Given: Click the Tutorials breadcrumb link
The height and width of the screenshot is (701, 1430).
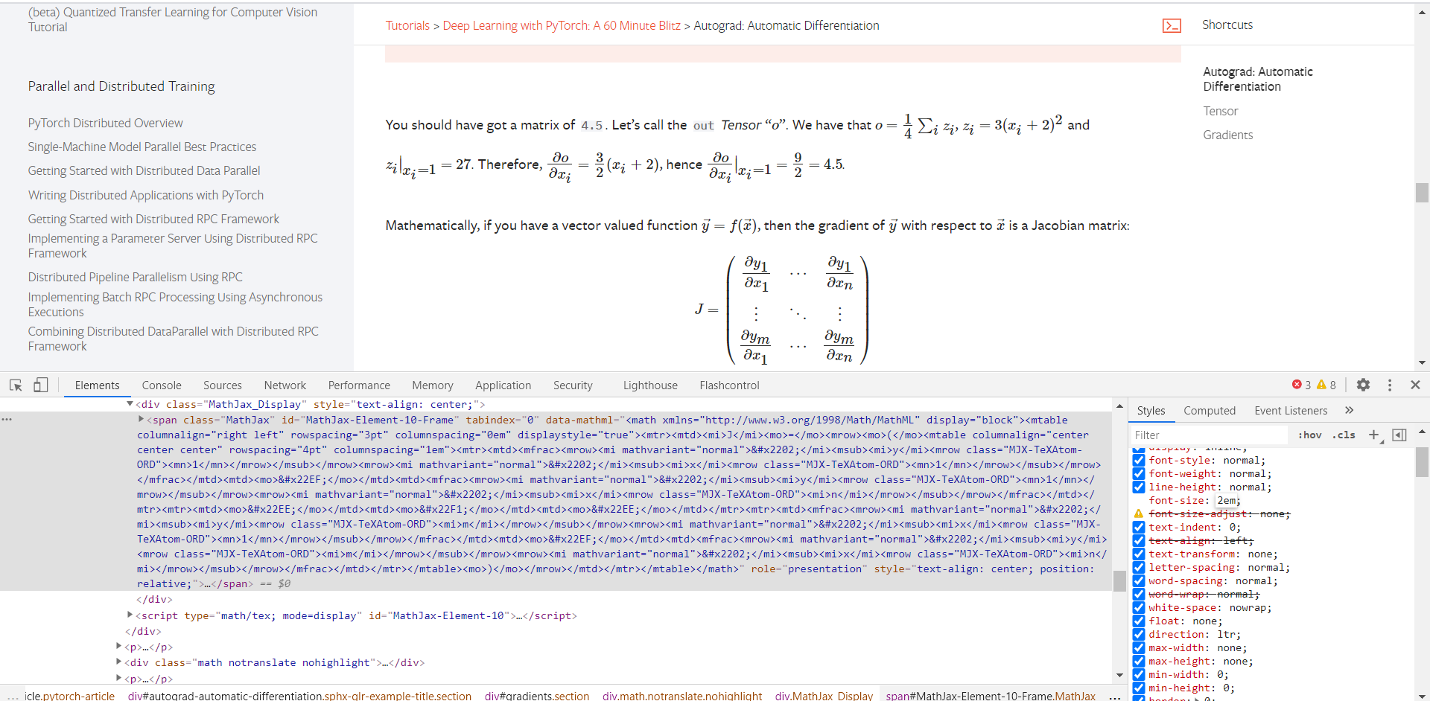Looking at the screenshot, I should 407,25.
